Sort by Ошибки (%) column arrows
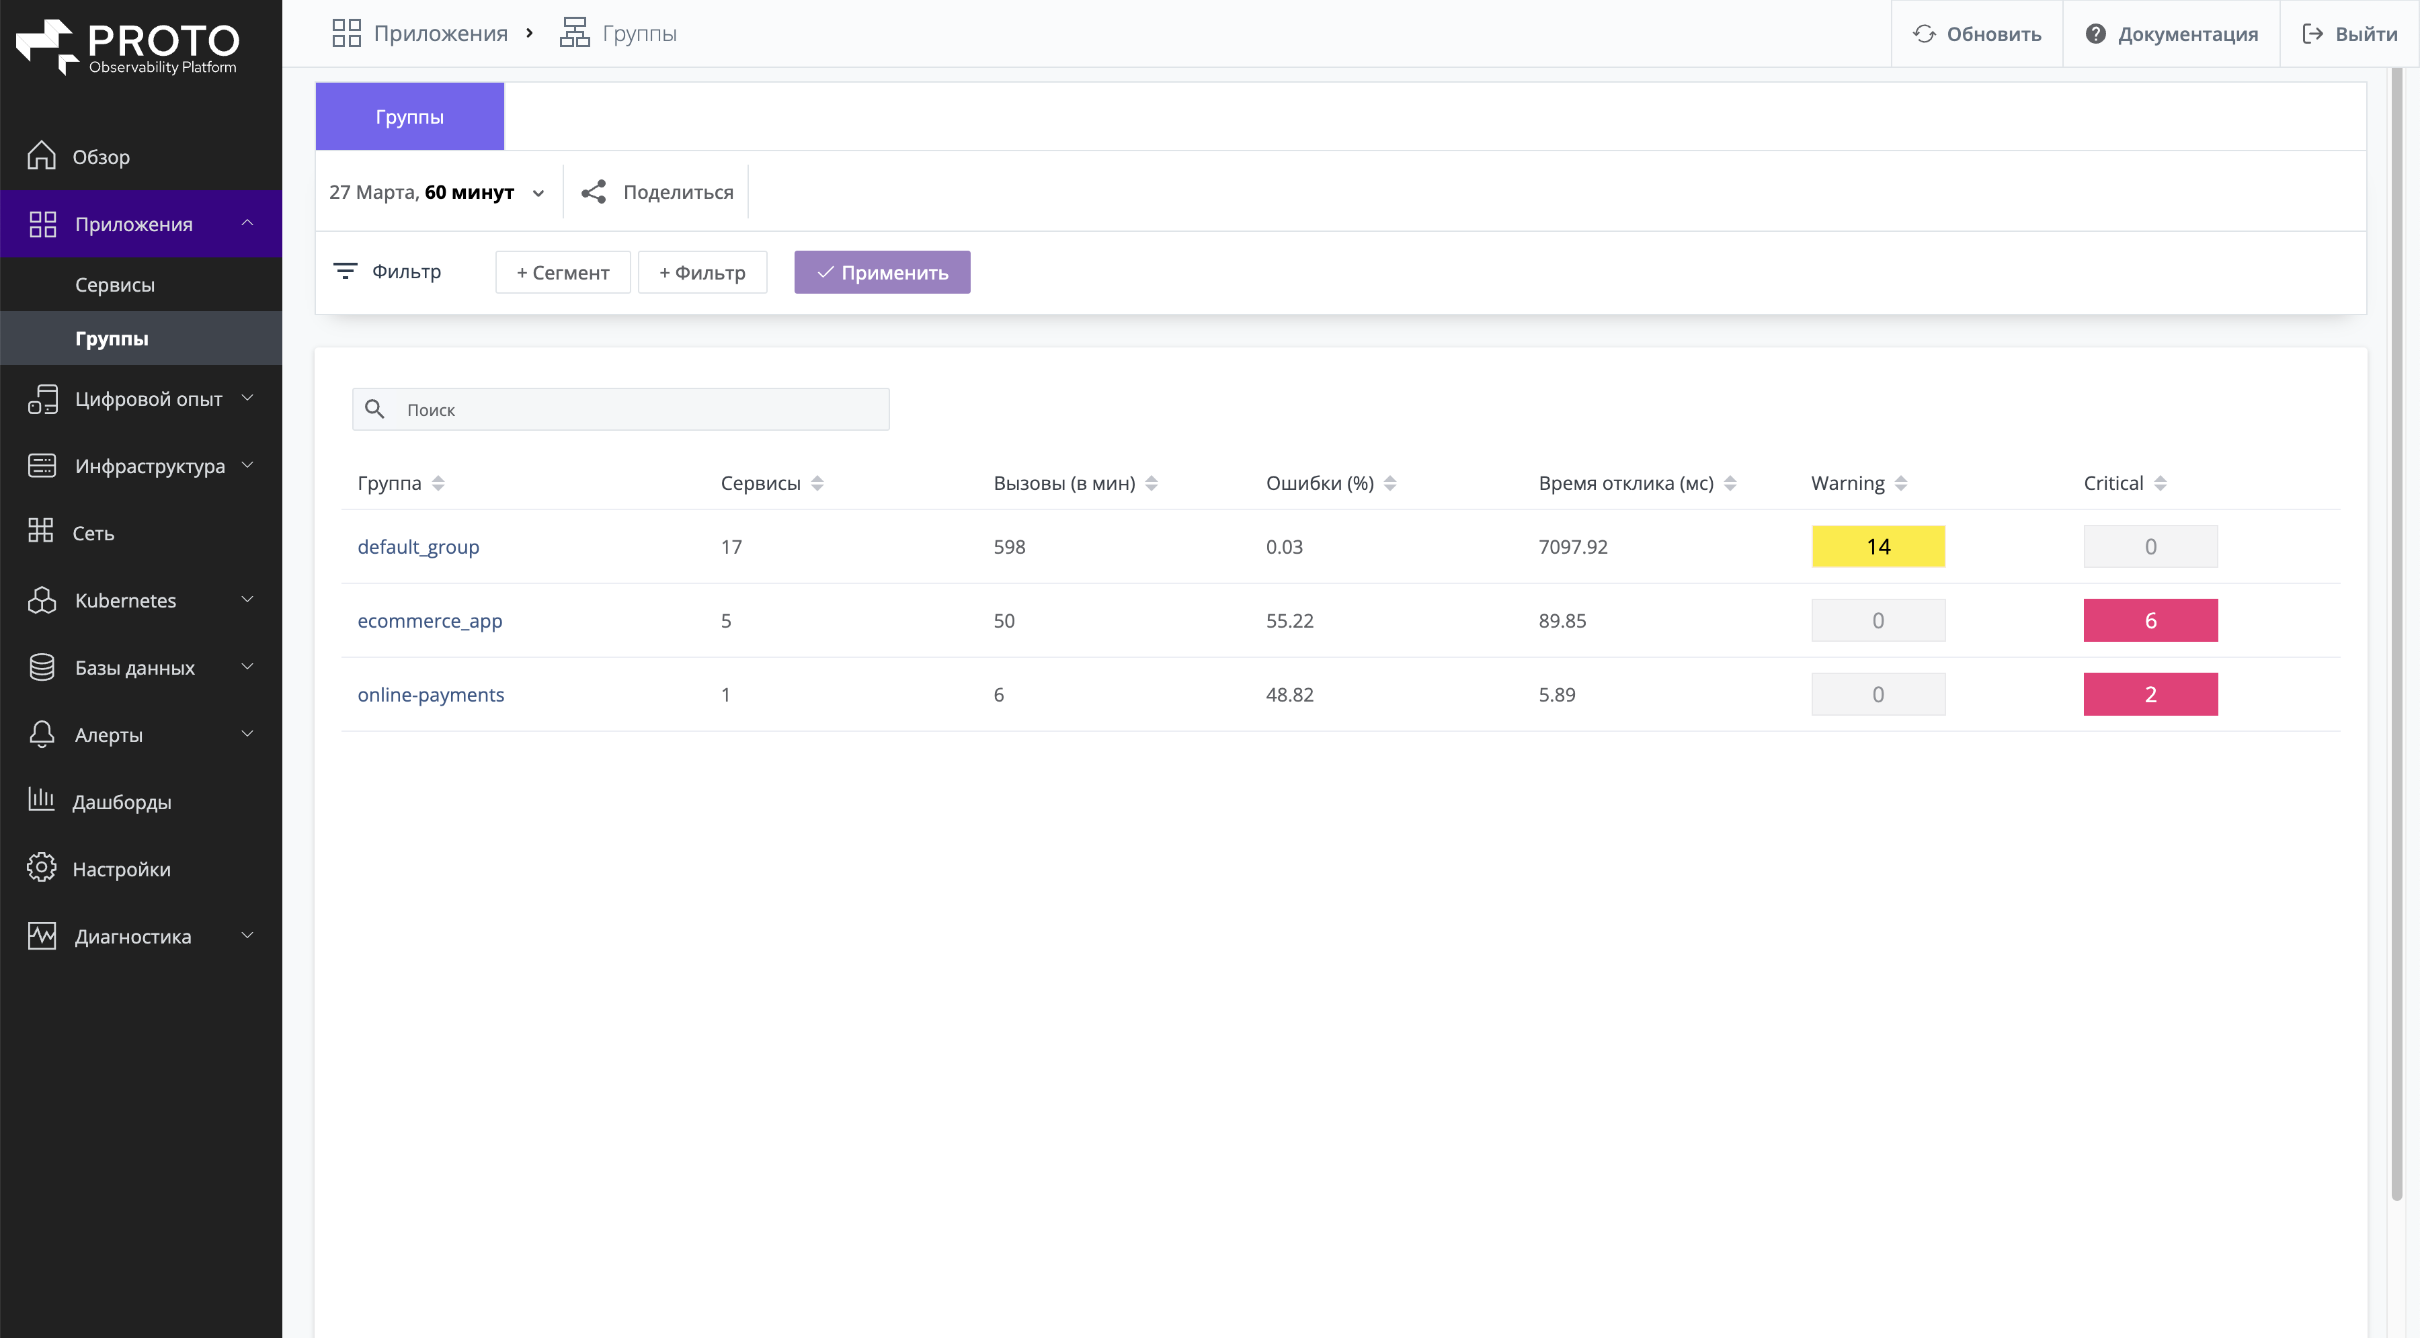The width and height of the screenshot is (2420, 1338). (1390, 483)
